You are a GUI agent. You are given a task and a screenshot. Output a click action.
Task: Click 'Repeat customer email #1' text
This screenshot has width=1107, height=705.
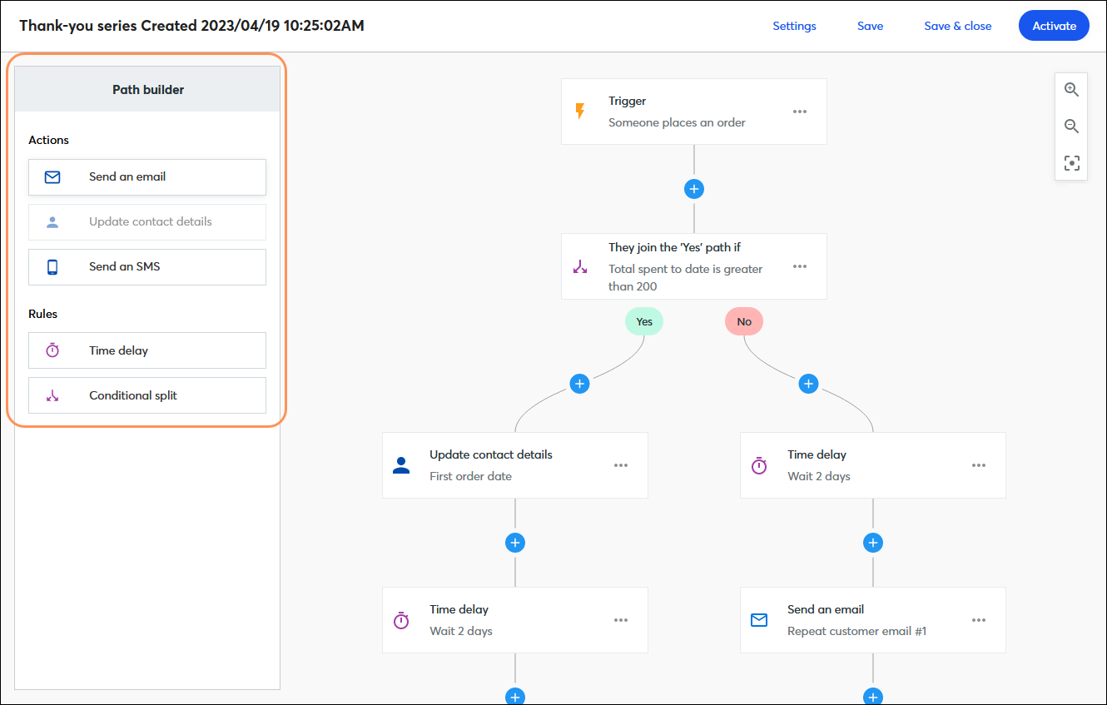click(856, 631)
